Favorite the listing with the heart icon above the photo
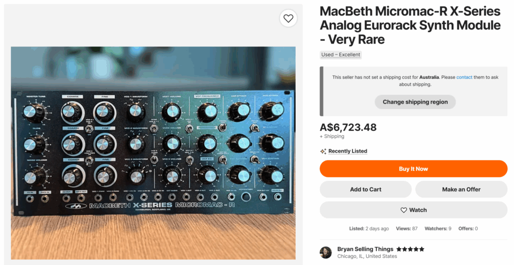 point(288,19)
